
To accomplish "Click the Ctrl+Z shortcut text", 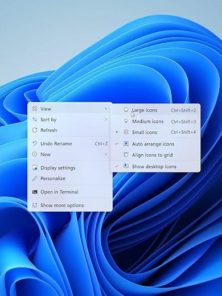I will tap(101, 143).
